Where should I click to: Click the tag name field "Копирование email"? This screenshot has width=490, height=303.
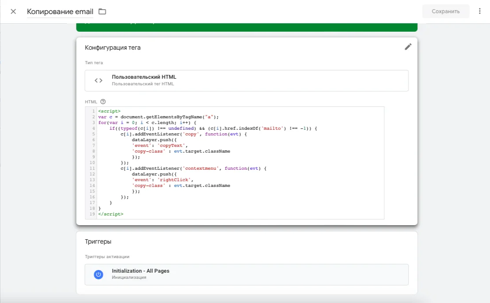60,11
